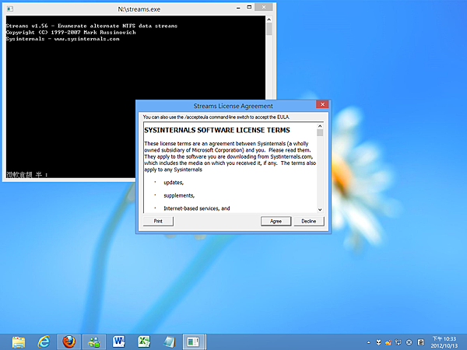Image resolution: width=467 pixels, height=350 pixels.
Task: Launch Internet Explorer from the taskbar
Action: [44, 341]
